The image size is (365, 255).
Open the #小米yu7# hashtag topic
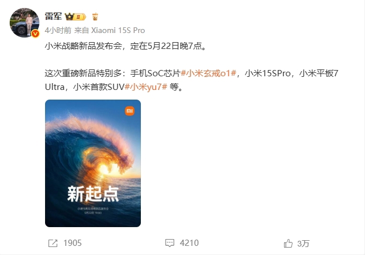[146, 87]
